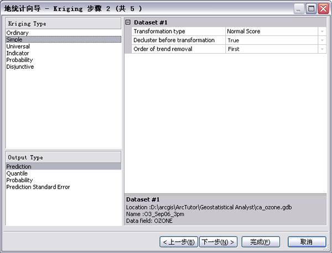Select Simple kriging type

tap(15, 40)
